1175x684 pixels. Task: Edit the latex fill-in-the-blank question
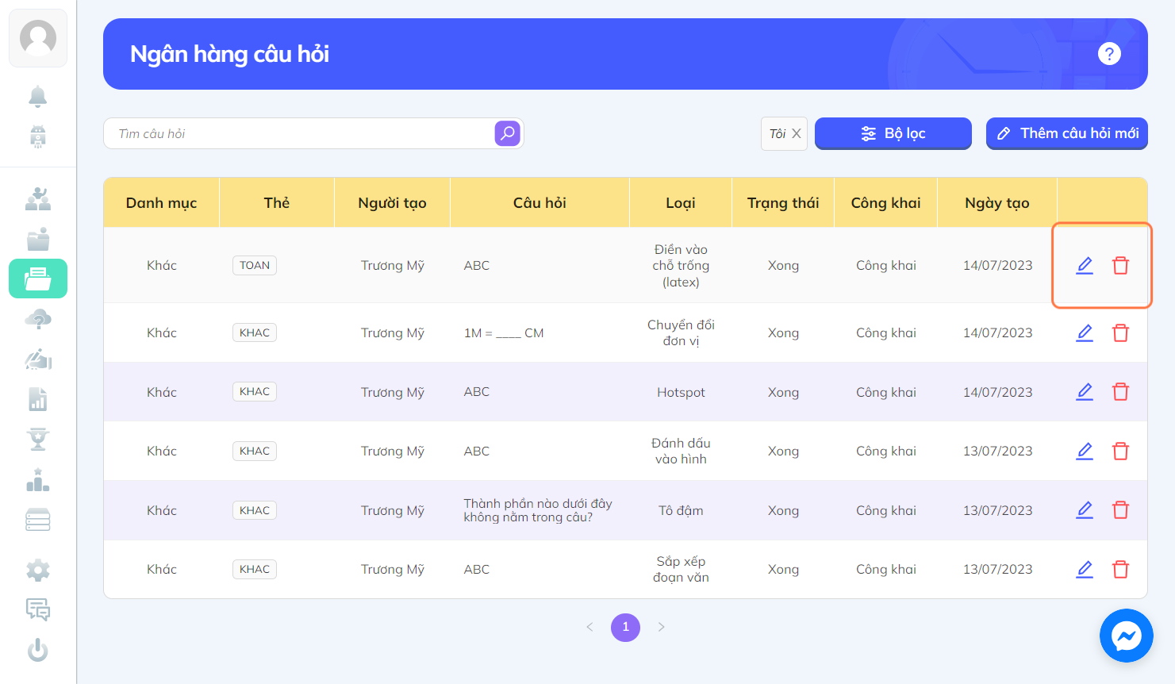pos(1085,265)
